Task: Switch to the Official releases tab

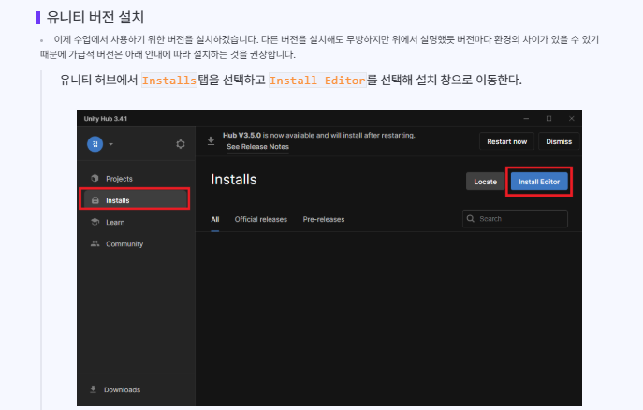Action: (261, 219)
